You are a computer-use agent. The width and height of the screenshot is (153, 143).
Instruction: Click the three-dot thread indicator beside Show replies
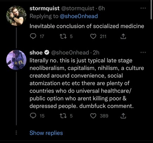point(16,133)
